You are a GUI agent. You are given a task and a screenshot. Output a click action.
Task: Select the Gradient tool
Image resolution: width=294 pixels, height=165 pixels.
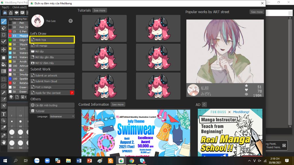(x=3, y=71)
